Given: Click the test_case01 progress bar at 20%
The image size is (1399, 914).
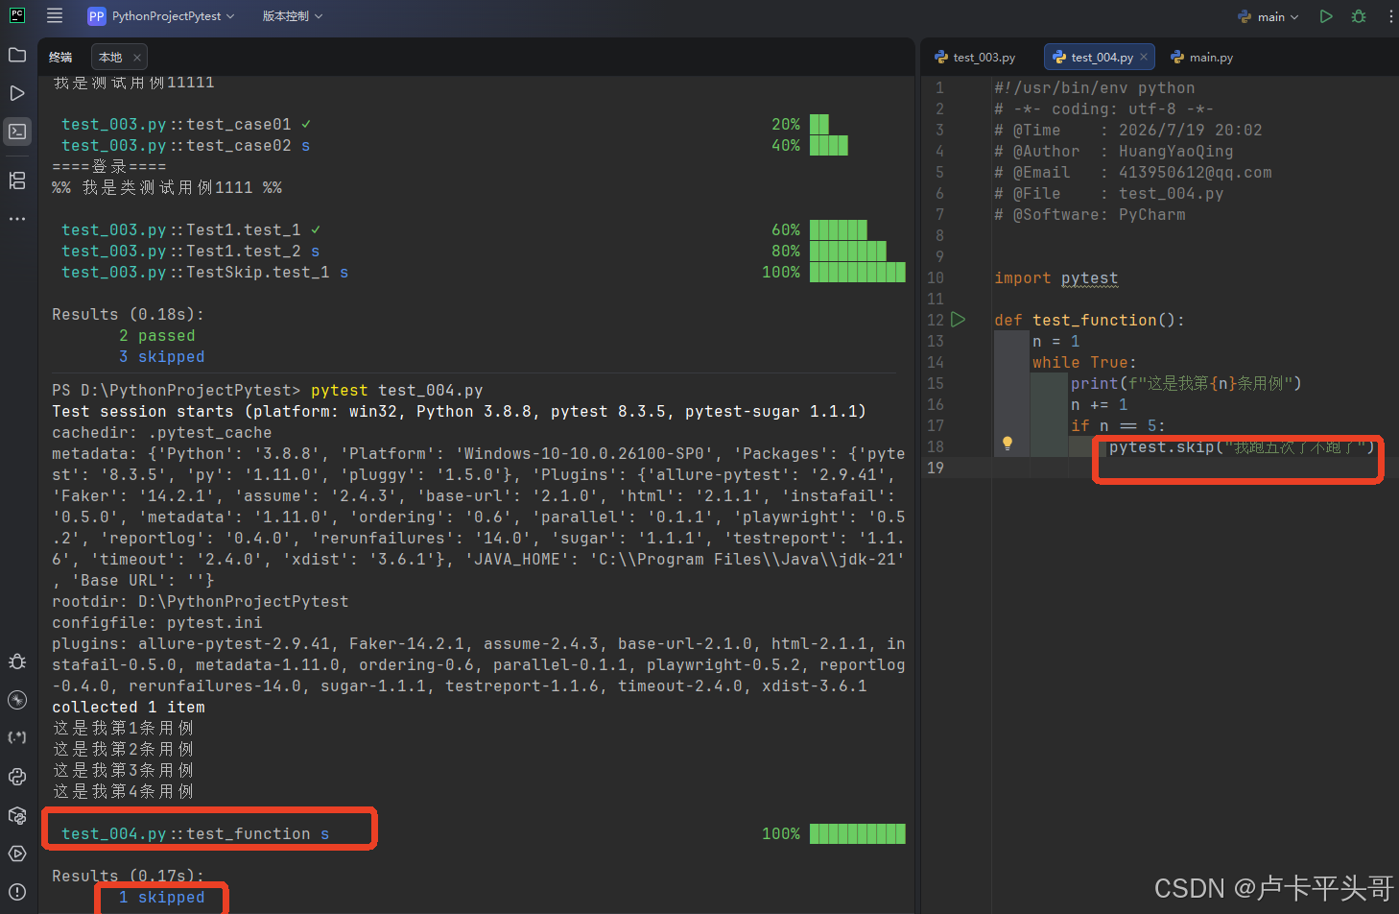Looking at the screenshot, I should click(818, 125).
